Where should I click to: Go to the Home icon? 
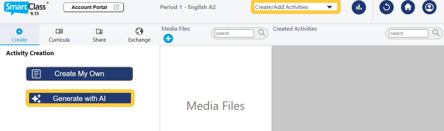click(408, 7)
